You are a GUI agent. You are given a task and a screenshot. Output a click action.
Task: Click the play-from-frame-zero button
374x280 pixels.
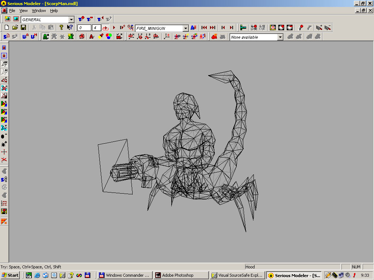(122, 28)
